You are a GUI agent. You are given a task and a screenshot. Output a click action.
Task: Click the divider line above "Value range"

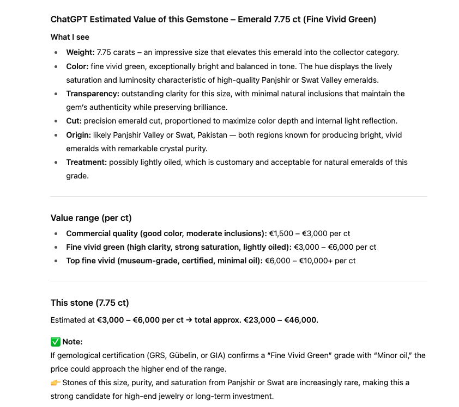coord(238,196)
